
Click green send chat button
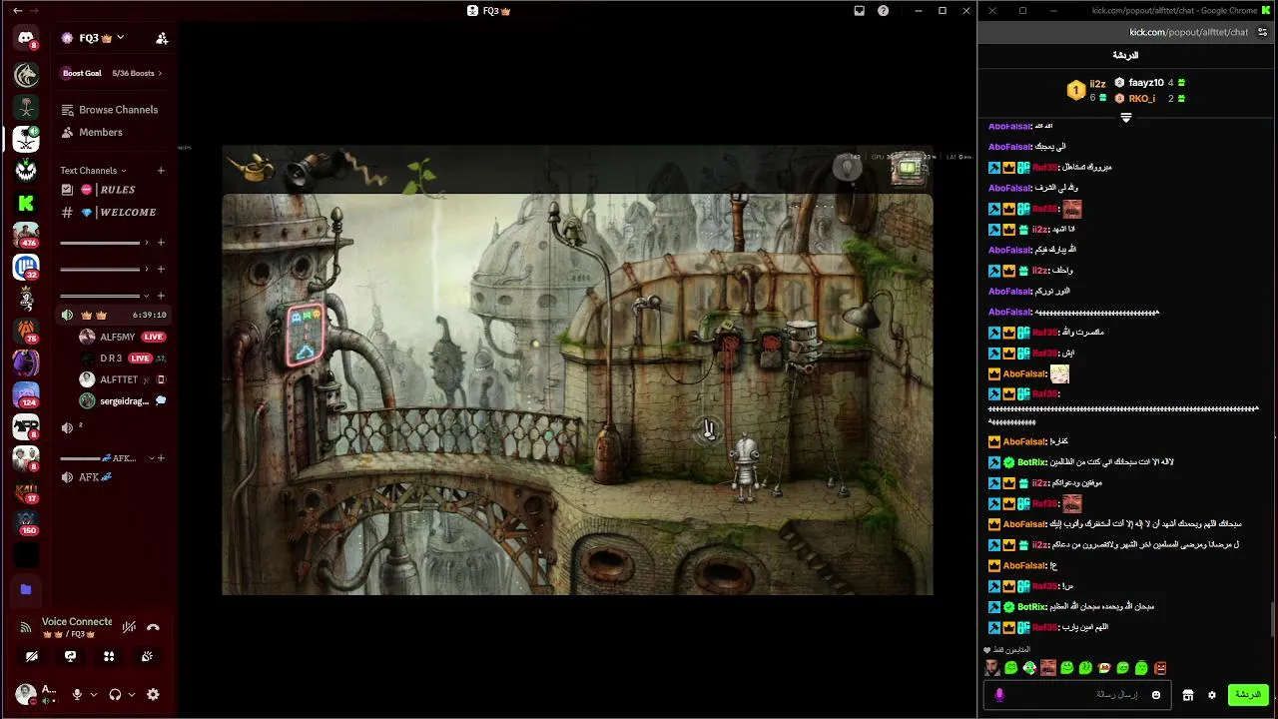[x=1248, y=694]
